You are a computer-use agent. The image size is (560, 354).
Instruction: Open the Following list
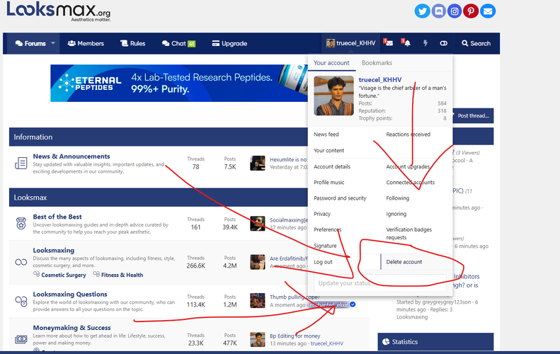[397, 198]
